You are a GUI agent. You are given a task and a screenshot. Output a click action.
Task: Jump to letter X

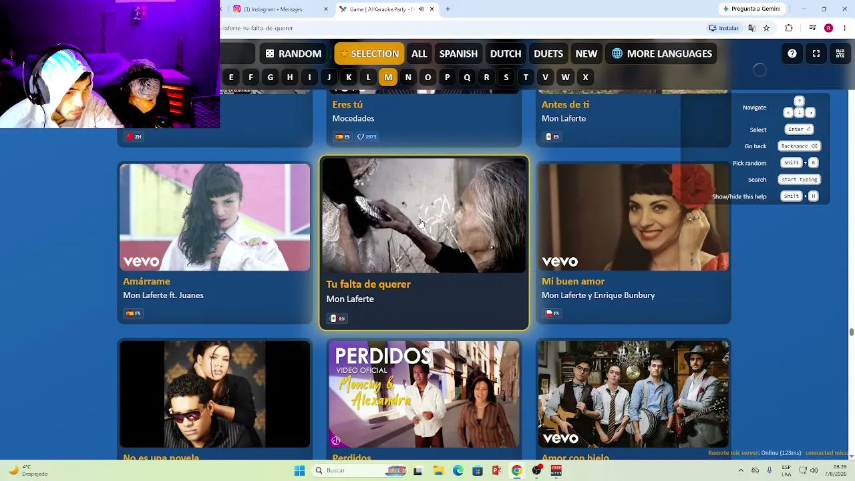tap(585, 77)
